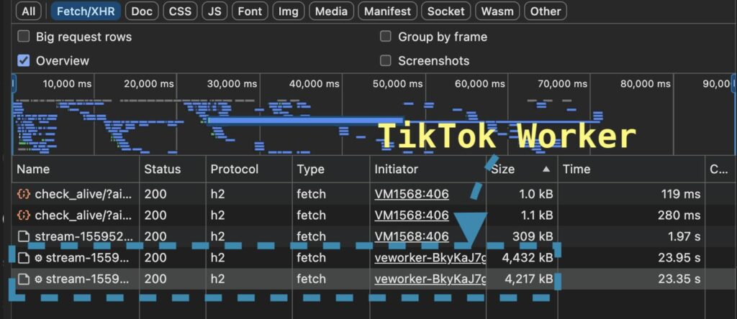Click the document icon of stream-155952 request
The width and height of the screenshot is (737, 319).
click(x=24, y=236)
